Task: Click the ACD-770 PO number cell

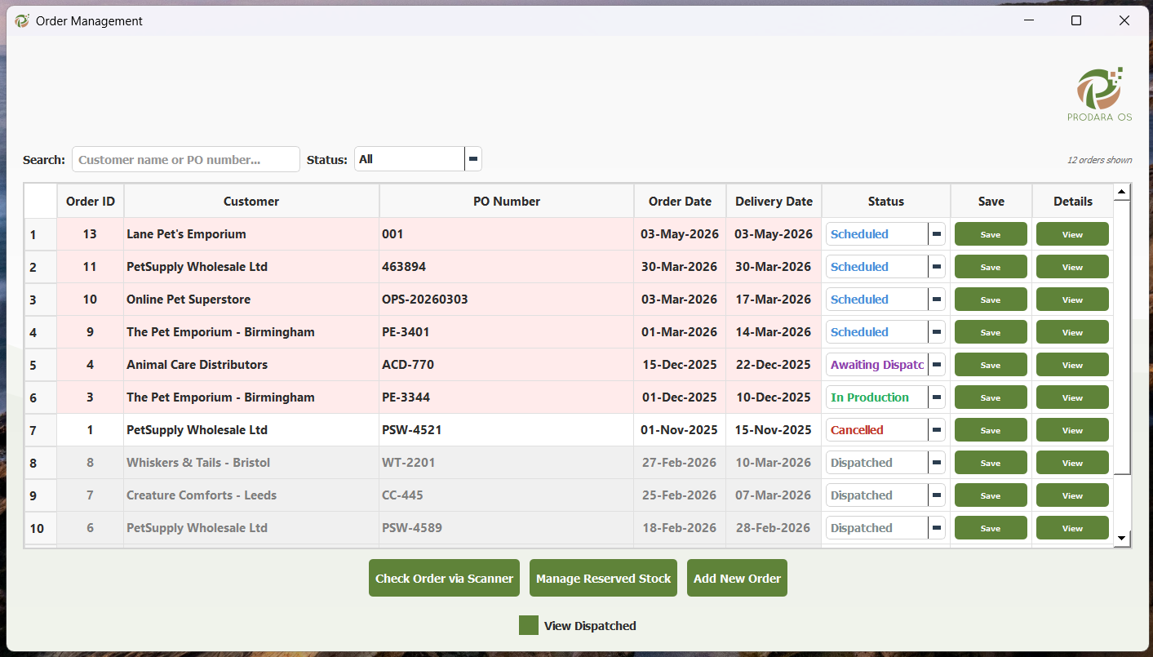Action: pyautogui.click(x=507, y=365)
